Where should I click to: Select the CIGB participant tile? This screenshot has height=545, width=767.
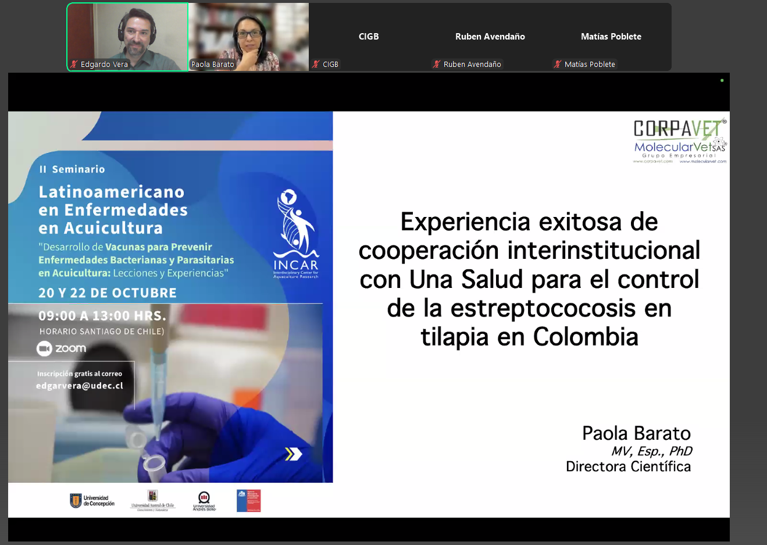click(x=369, y=37)
